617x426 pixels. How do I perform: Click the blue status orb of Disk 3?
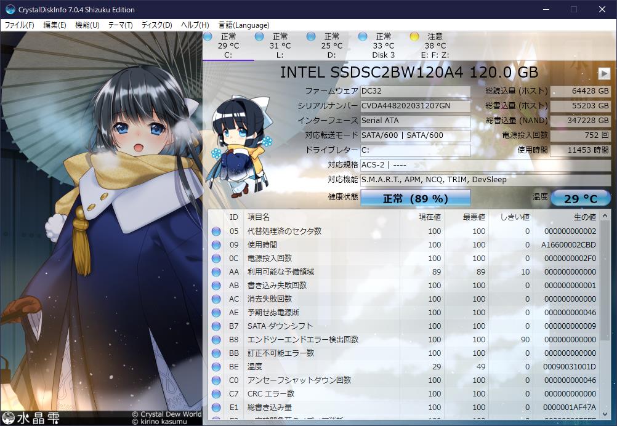pos(363,36)
